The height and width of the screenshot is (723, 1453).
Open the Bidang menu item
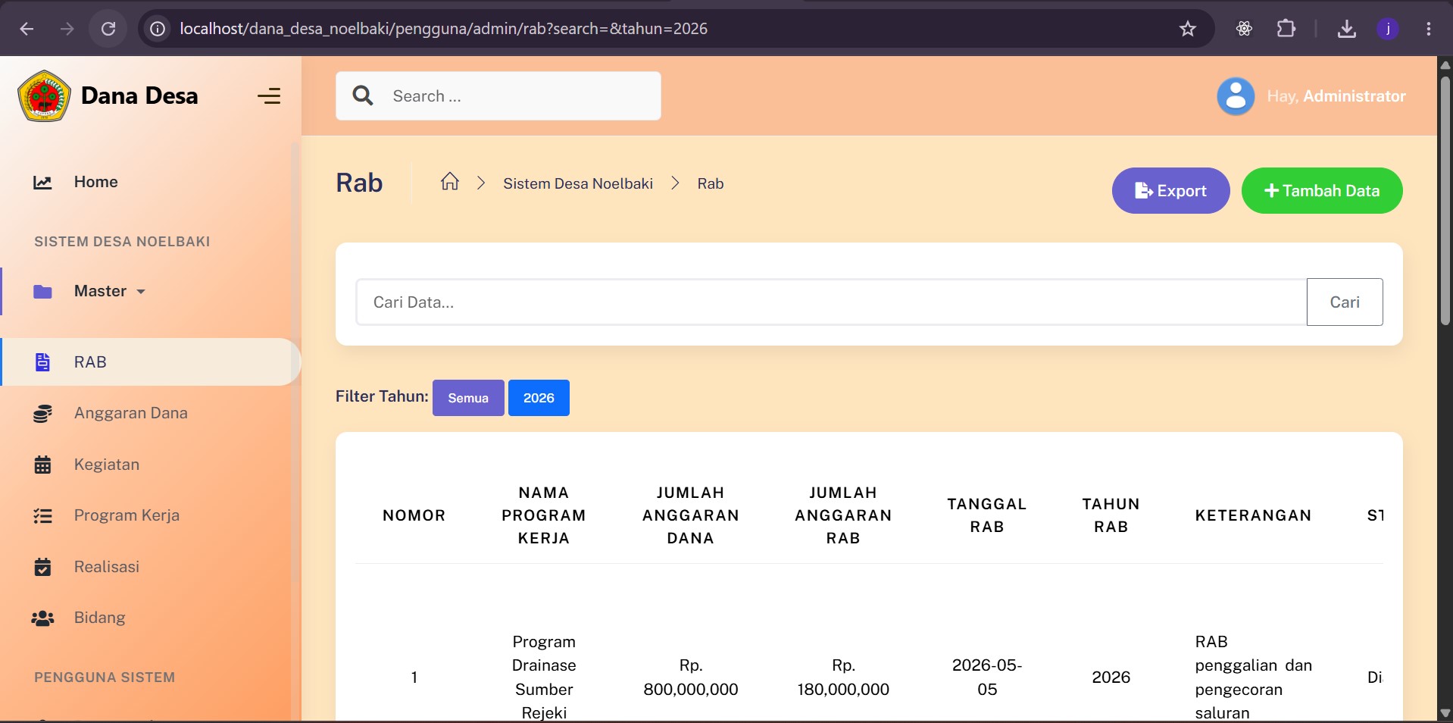99,618
